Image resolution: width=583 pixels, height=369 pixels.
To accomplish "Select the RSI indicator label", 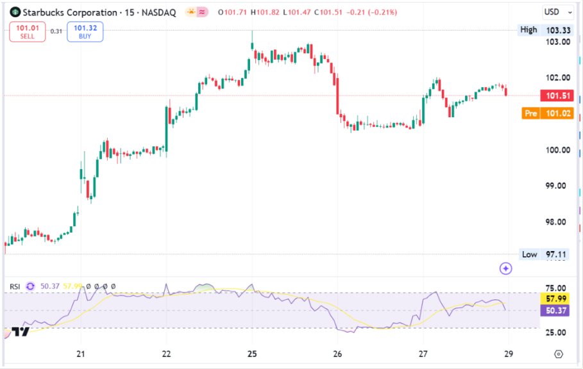I will (15, 286).
